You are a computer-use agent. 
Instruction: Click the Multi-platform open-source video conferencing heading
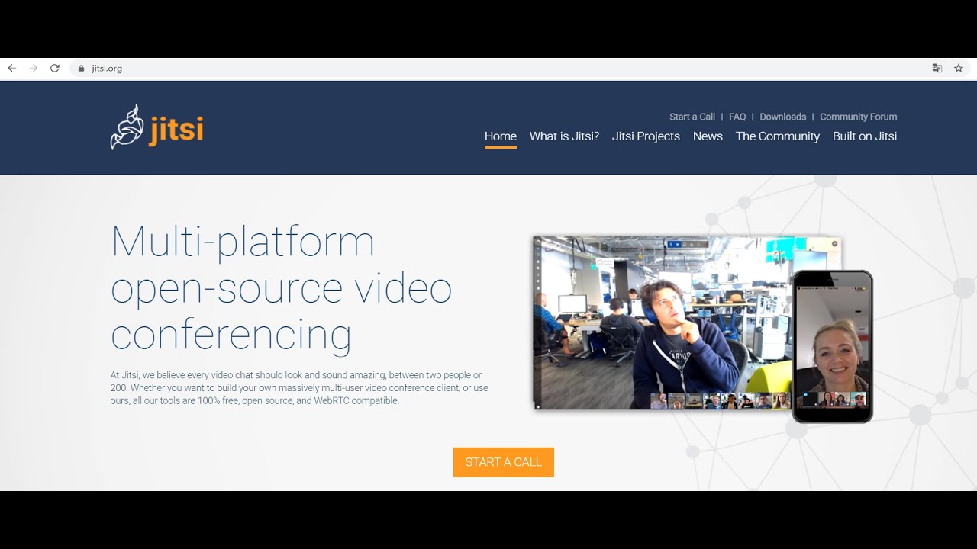coord(281,287)
